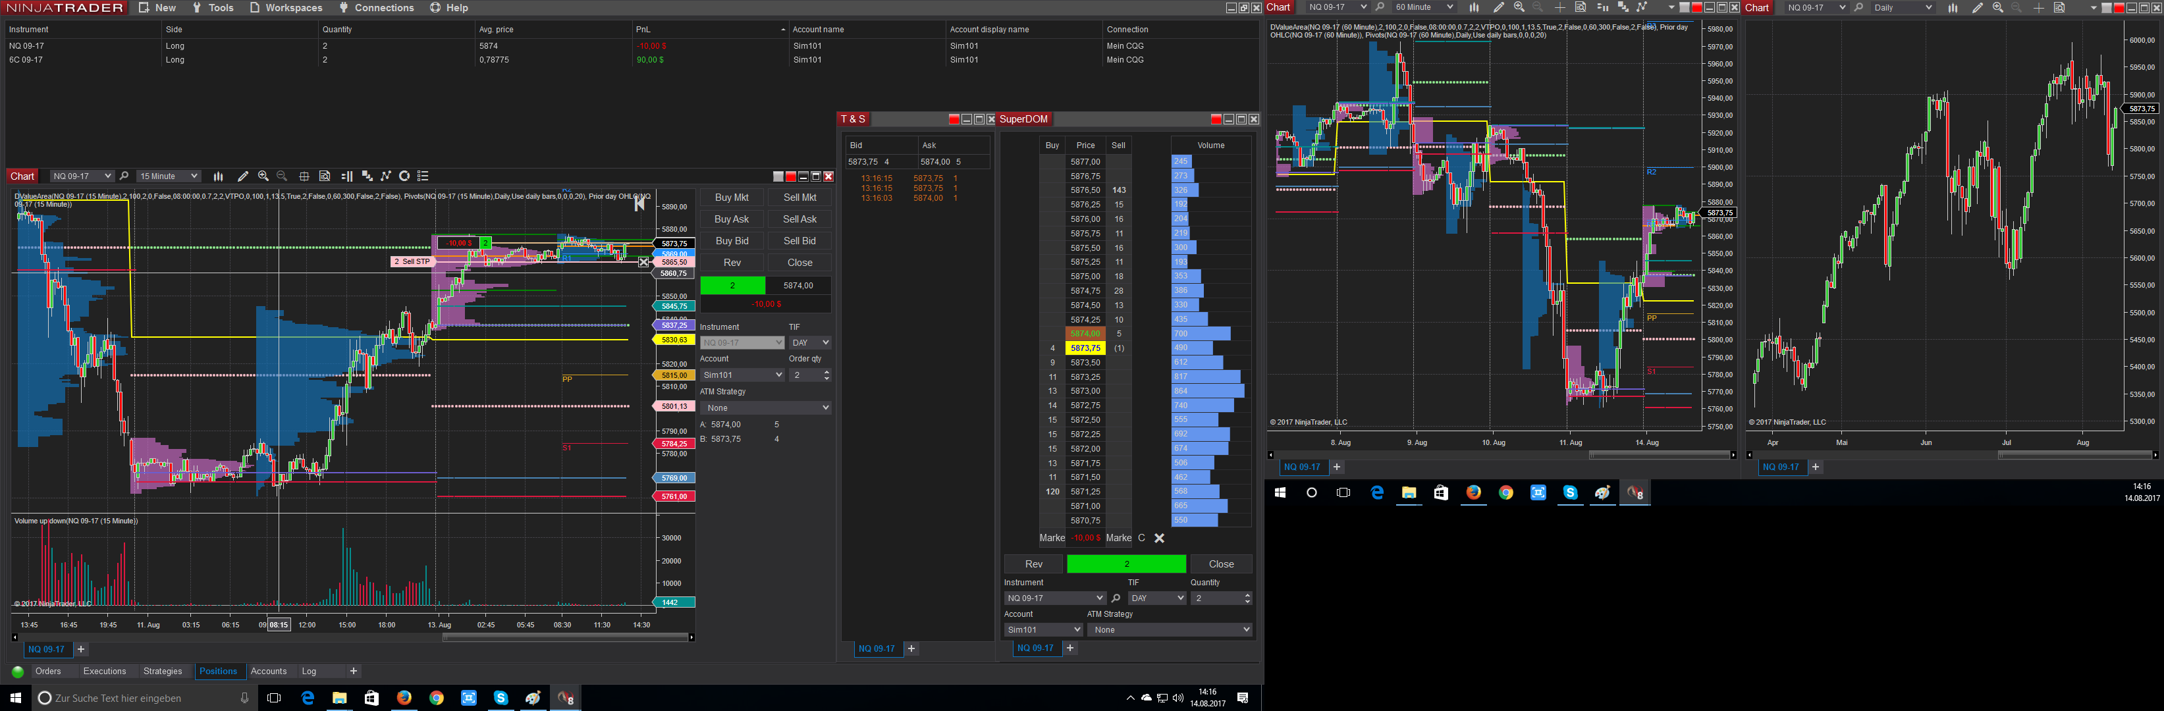
Task: Open Account Sim101 dropdown in Chart Trader
Action: pyautogui.click(x=742, y=375)
